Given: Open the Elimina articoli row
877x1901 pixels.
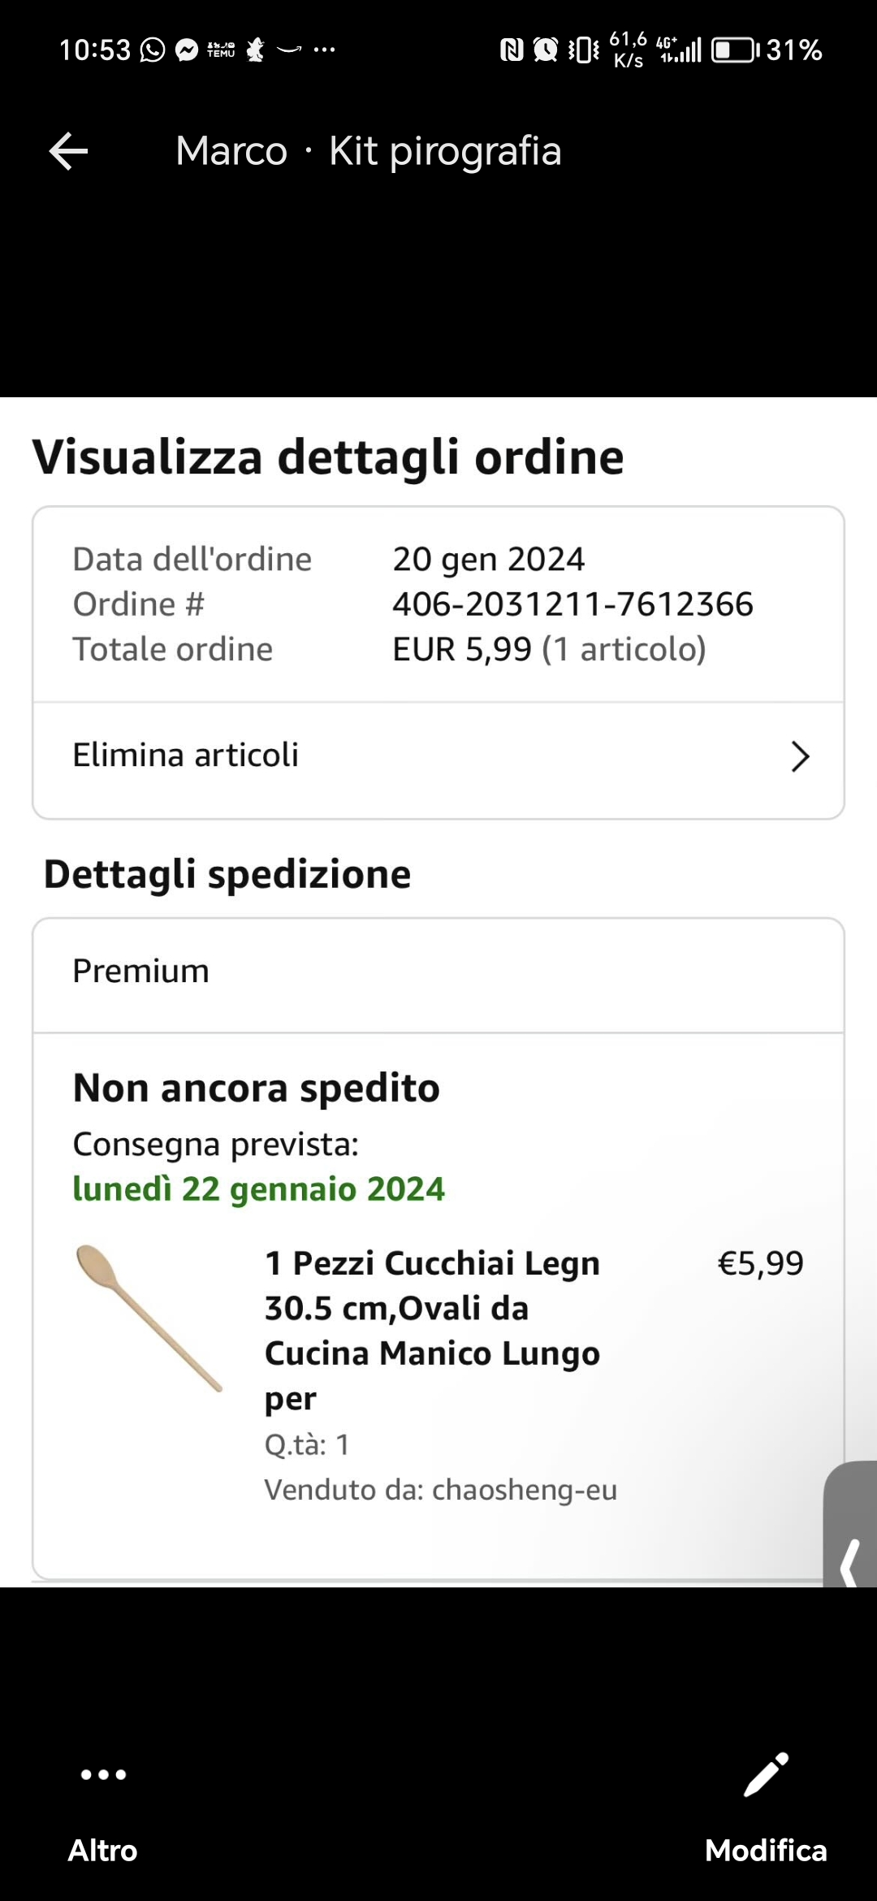Looking at the screenshot, I should [x=438, y=756].
